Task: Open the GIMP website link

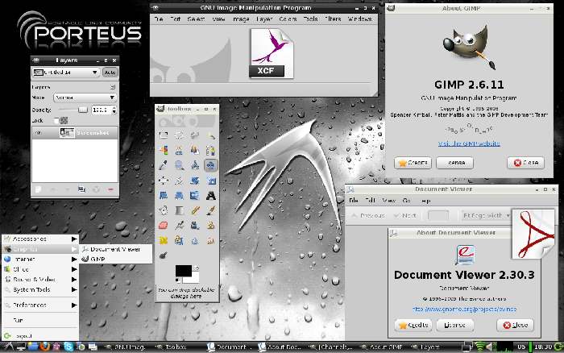Action: [468, 143]
